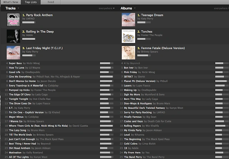
Task: Select album 'Sigh No More'
Action: (x=132, y=95)
